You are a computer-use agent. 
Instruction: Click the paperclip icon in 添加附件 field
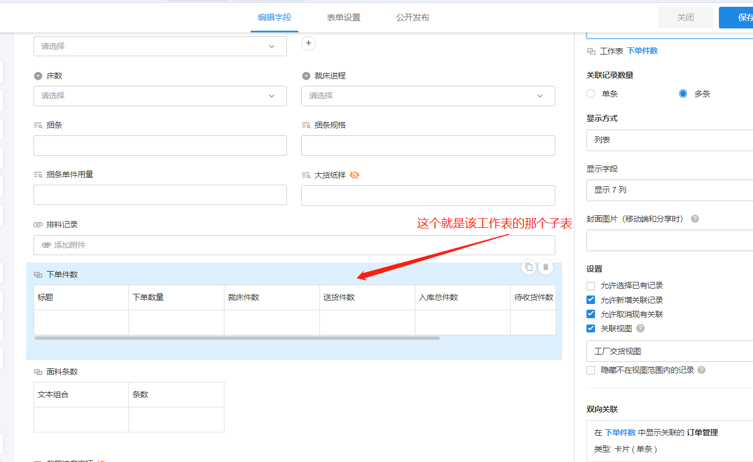[46, 245]
